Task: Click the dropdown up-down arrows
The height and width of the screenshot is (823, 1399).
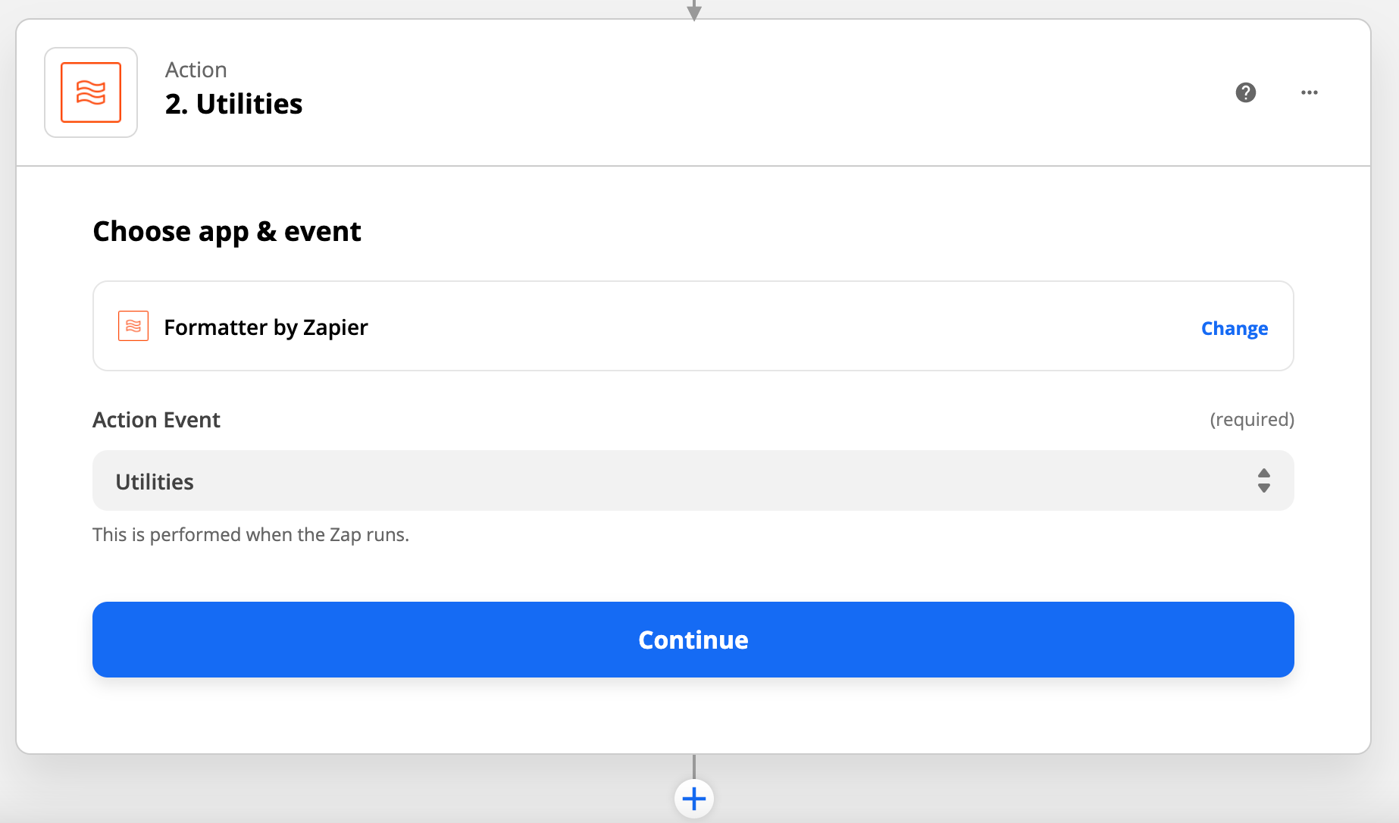Action: point(1263,480)
